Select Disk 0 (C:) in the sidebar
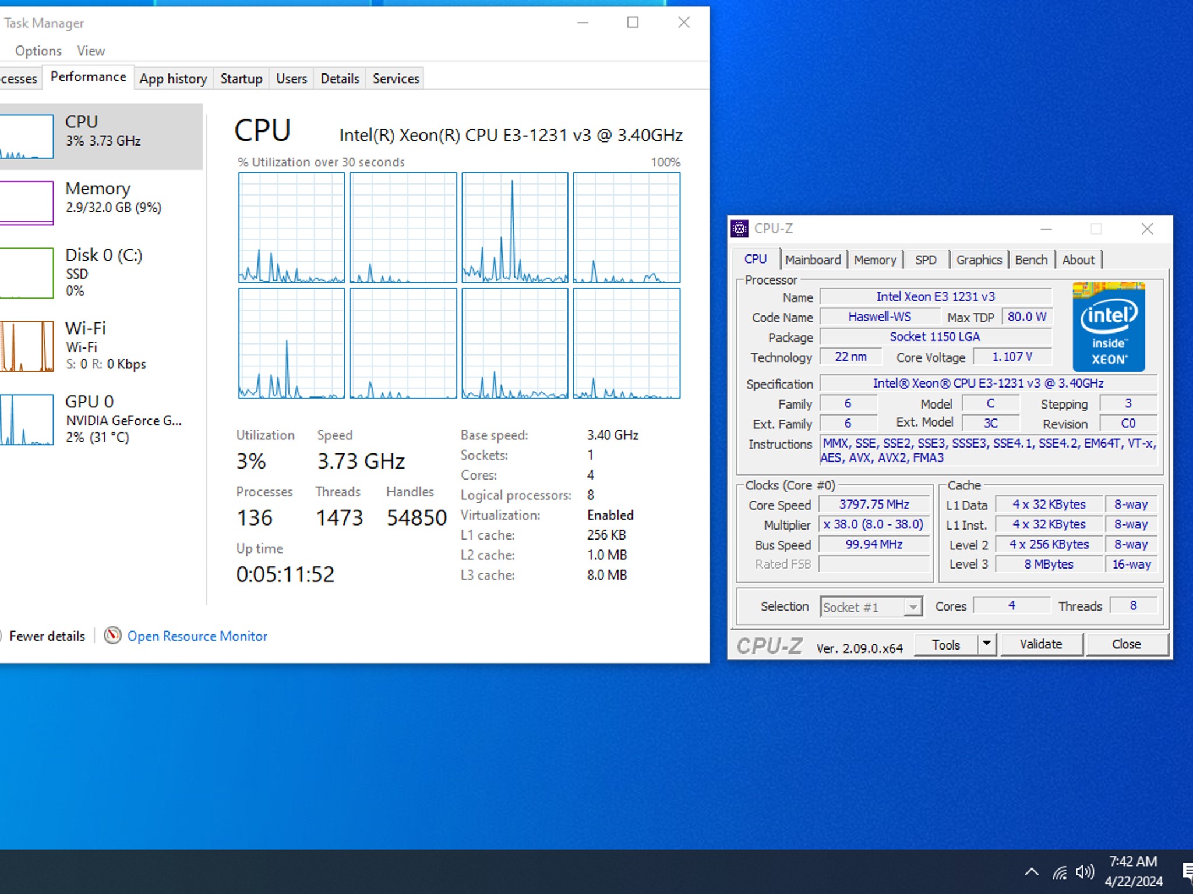Image resolution: width=1193 pixels, height=894 pixels. tap(101, 272)
